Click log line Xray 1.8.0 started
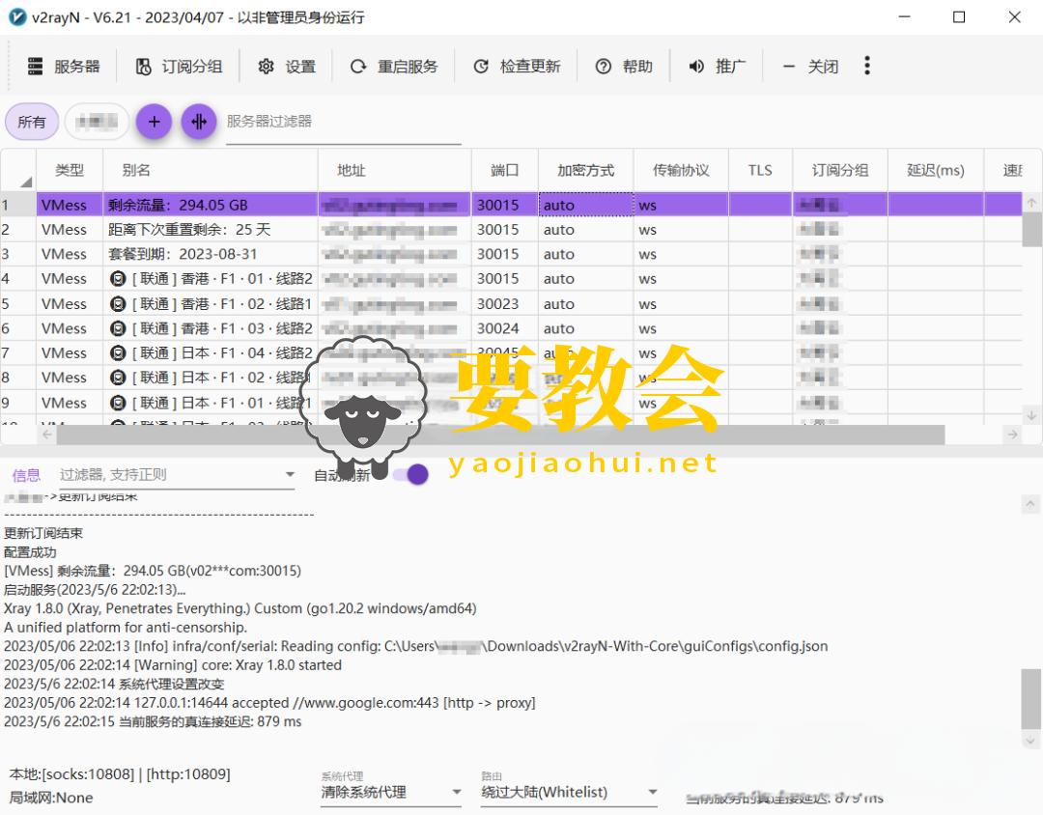 coord(172,665)
